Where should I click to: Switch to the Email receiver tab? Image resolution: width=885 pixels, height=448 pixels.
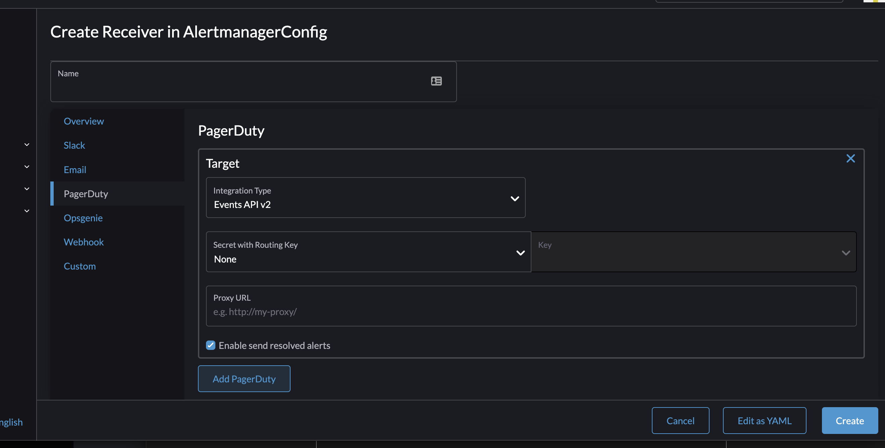point(75,169)
